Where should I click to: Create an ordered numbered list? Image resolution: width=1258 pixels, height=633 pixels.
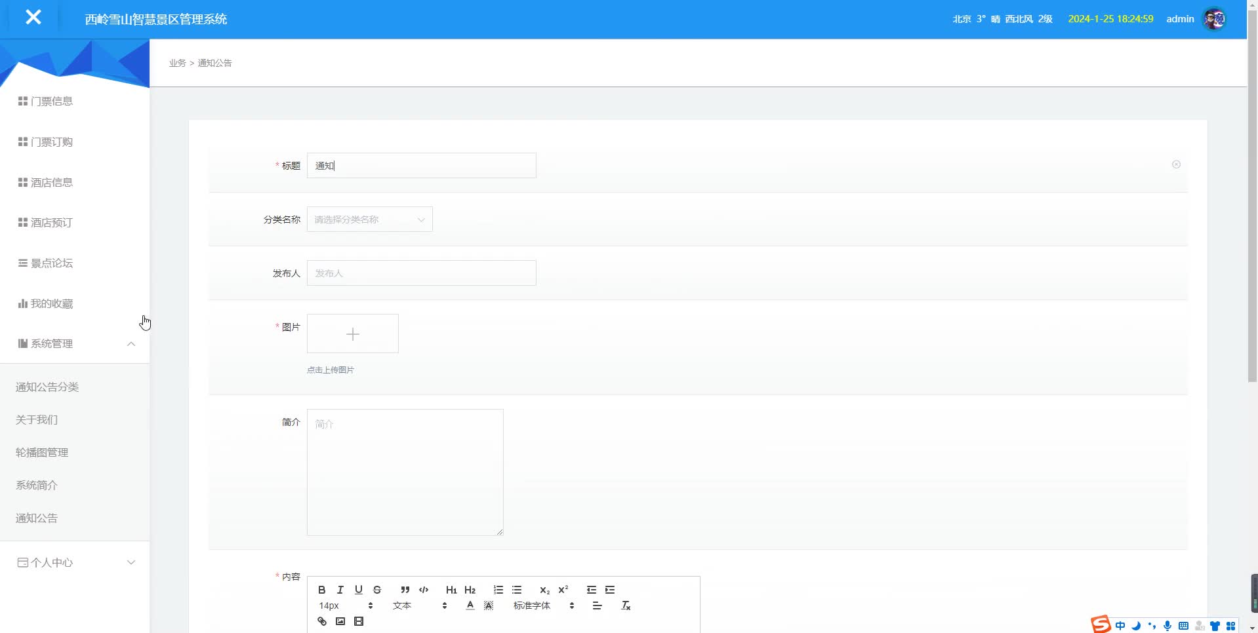[498, 590]
